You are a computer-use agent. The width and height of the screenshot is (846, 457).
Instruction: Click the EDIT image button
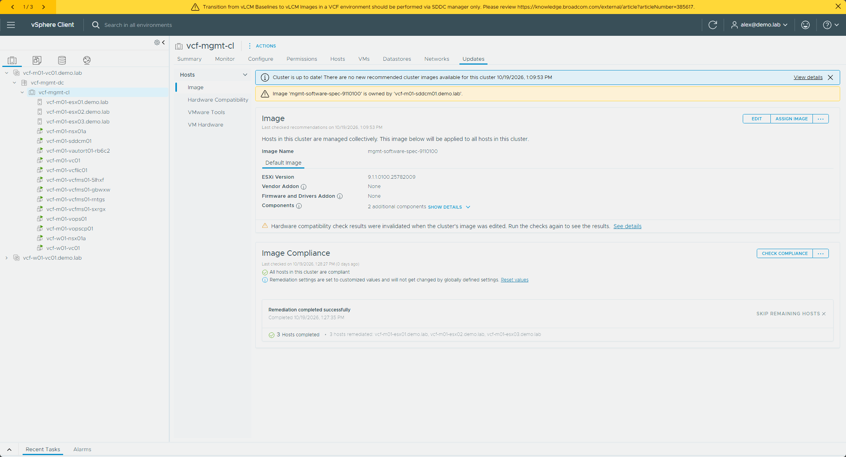tap(756, 119)
